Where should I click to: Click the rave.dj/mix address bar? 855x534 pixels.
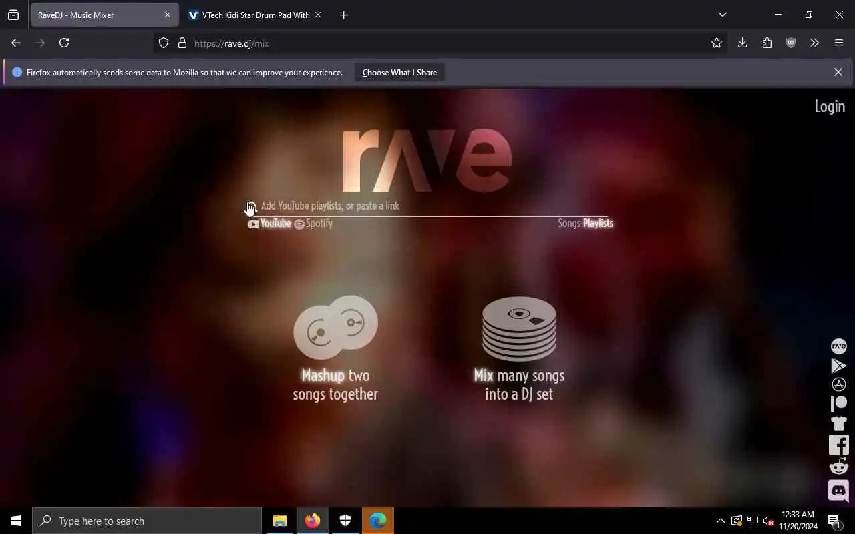point(441,43)
